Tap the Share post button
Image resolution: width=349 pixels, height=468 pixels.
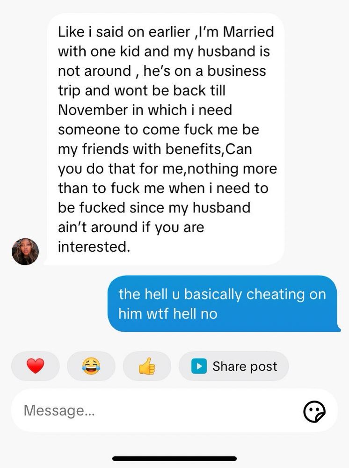click(x=233, y=366)
